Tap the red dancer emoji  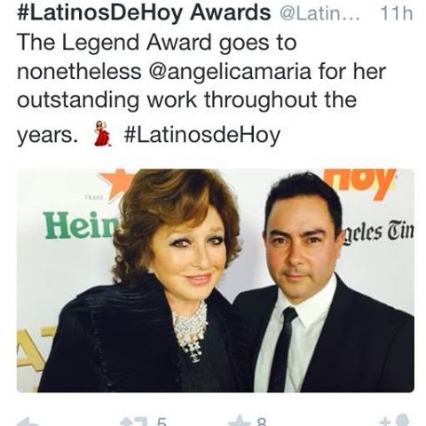pyautogui.click(x=103, y=134)
